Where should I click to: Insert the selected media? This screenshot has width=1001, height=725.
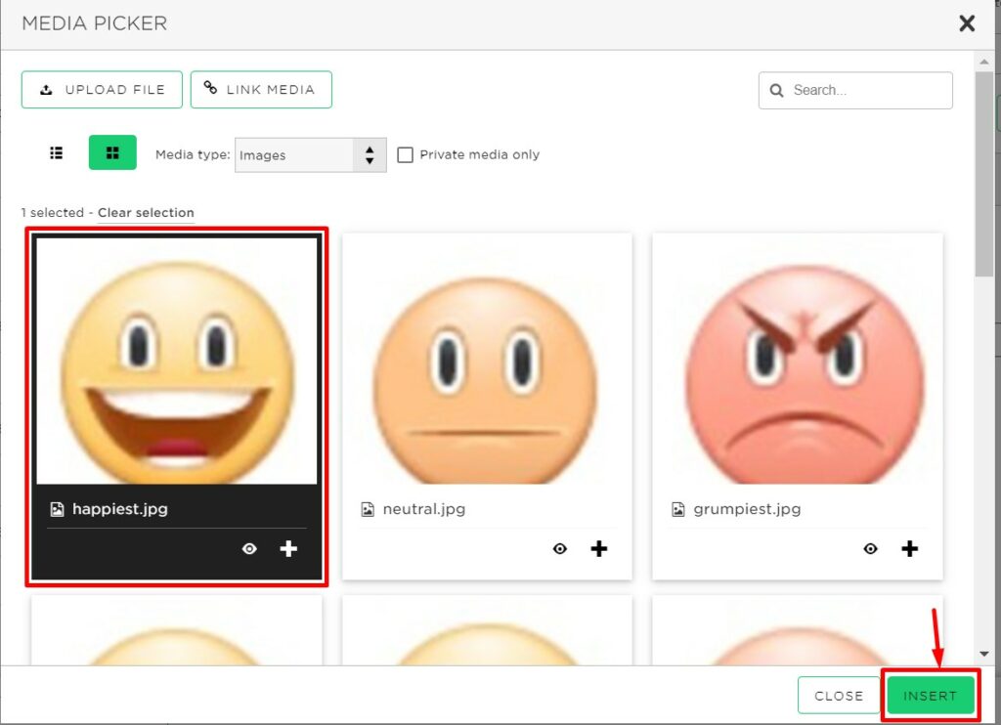[x=930, y=695]
